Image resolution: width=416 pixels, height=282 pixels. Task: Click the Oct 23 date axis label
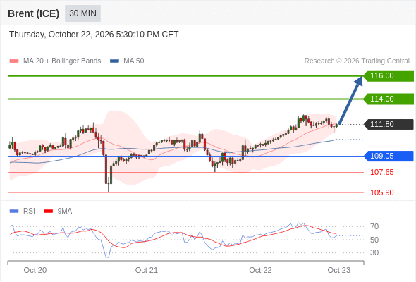[339, 270]
